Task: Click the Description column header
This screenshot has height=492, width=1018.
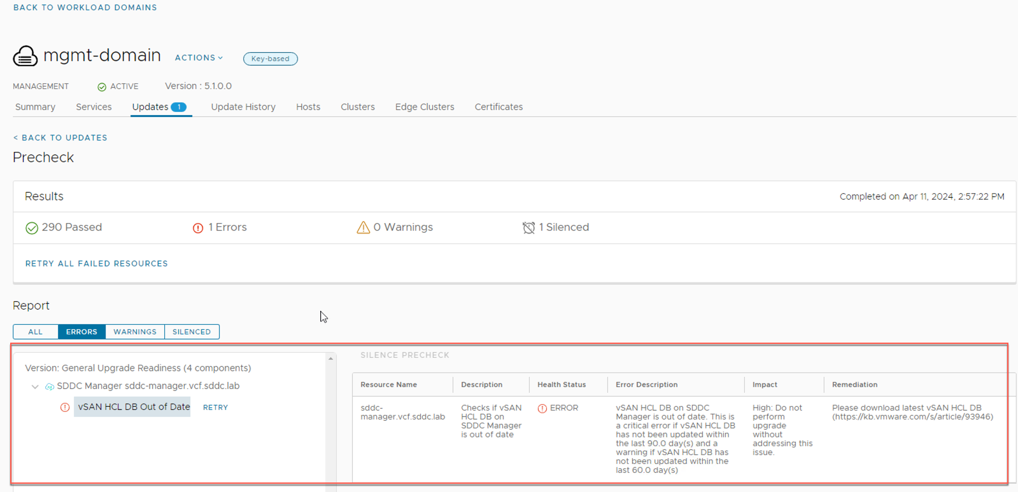Action: (x=482, y=385)
